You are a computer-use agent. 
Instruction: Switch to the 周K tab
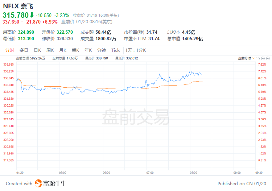coord(50,50)
